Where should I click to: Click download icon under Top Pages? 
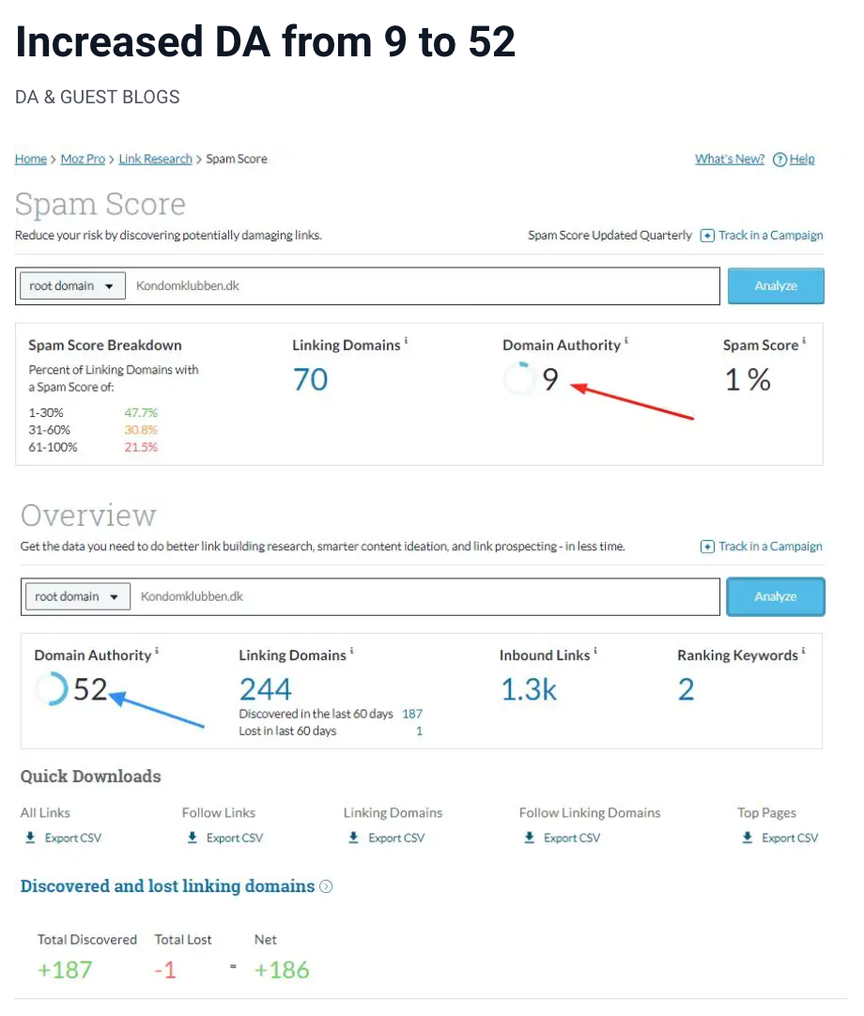coord(748,838)
